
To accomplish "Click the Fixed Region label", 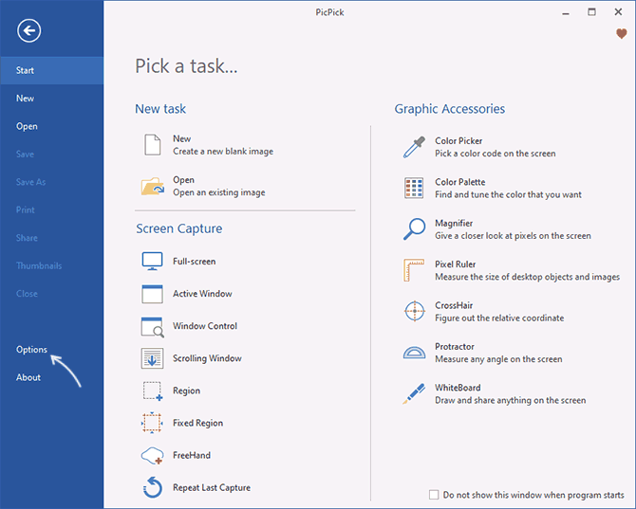I will [198, 423].
